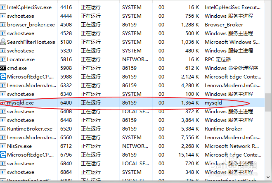Click the svchost.exe icon for PID 4444

tap(3, 16)
